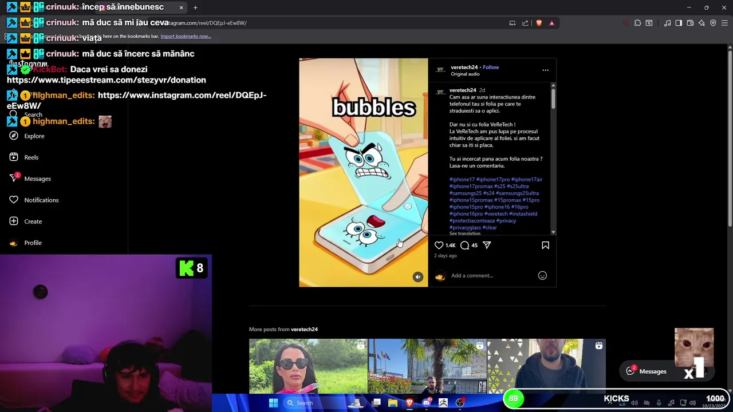The width and height of the screenshot is (733, 412).
Task: Open the emoji picker in the comment box
Action: pyautogui.click(x=542, y=276)
